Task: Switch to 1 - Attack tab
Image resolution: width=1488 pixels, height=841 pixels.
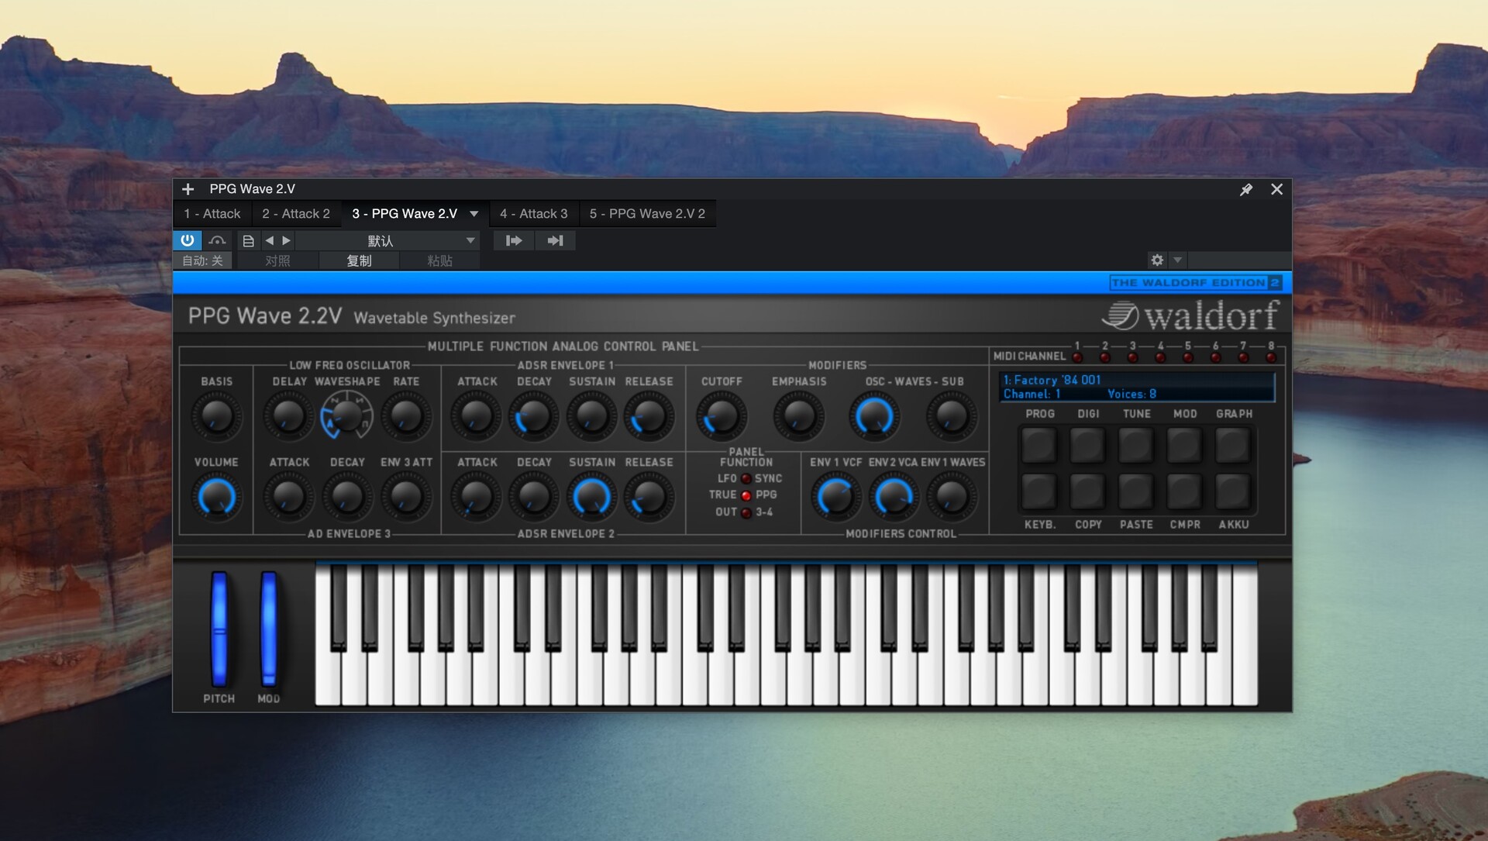Action: (x=212, y=213)
